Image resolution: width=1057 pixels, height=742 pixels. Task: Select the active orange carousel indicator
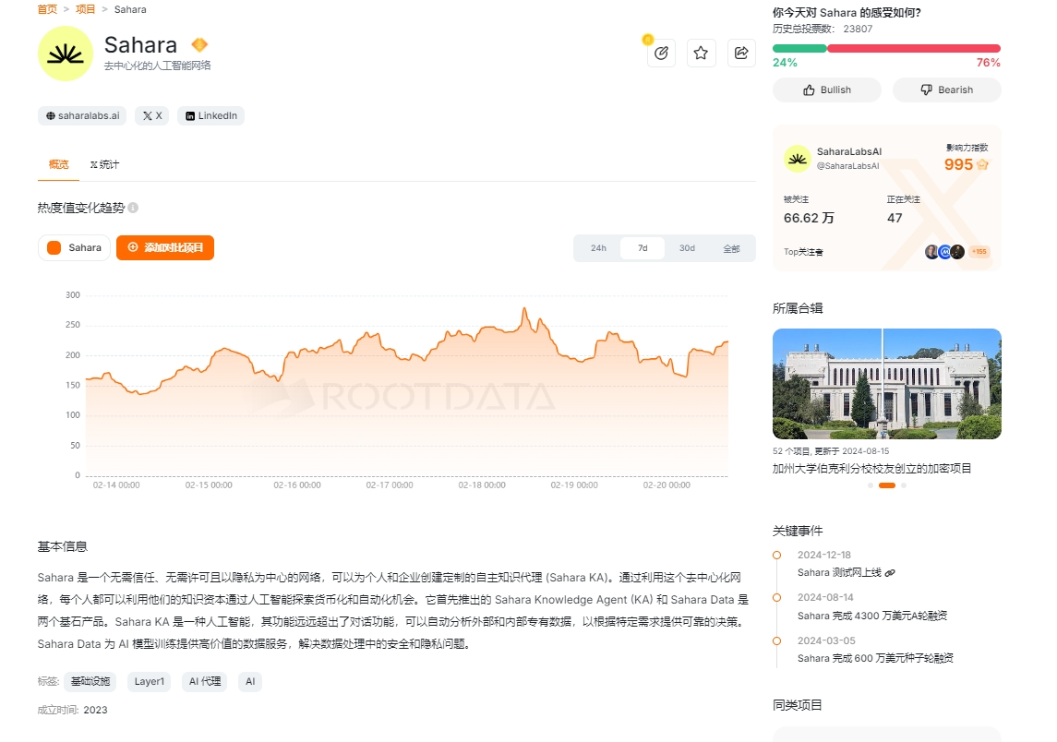[x=887, y=485]
